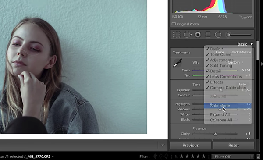Filter by first star rating
Image resolution: width=263 pixels, height=160 pixels.
coord(181,156)
